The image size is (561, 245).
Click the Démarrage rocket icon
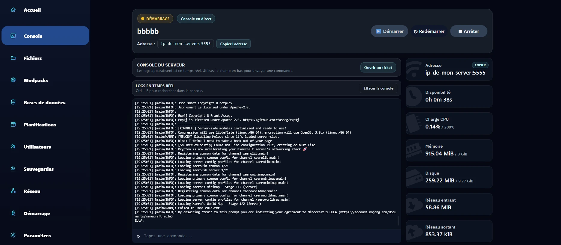tap(13, 213)
